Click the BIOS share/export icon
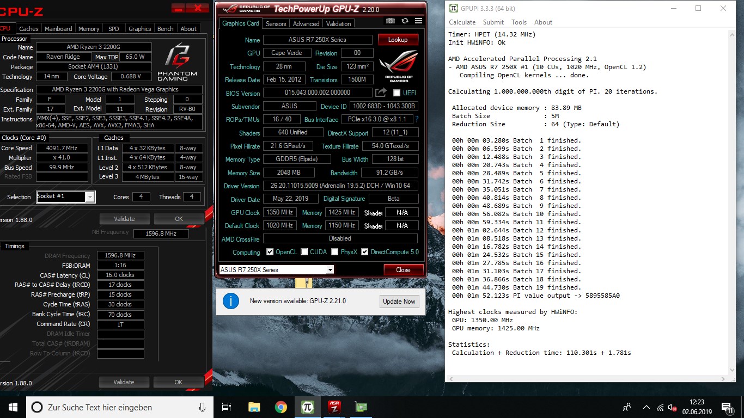The width and height of the screenshot is (744, 418). pos(381,93)
